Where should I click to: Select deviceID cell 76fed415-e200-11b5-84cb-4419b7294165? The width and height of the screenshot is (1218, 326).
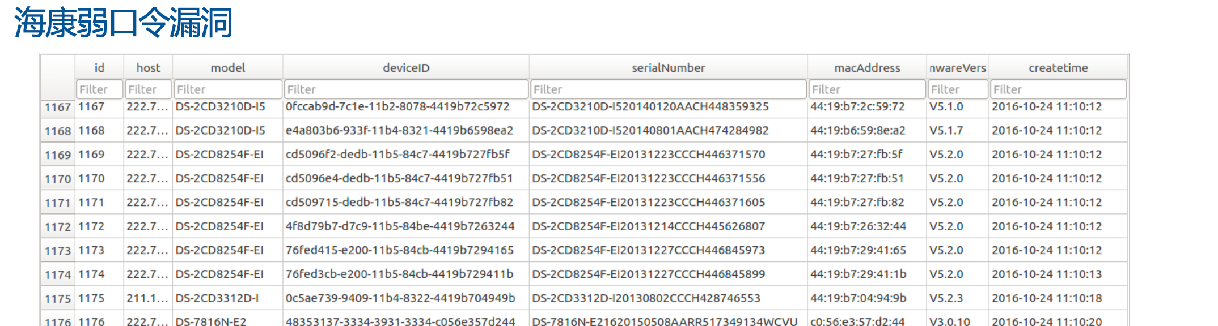point(406,250)
